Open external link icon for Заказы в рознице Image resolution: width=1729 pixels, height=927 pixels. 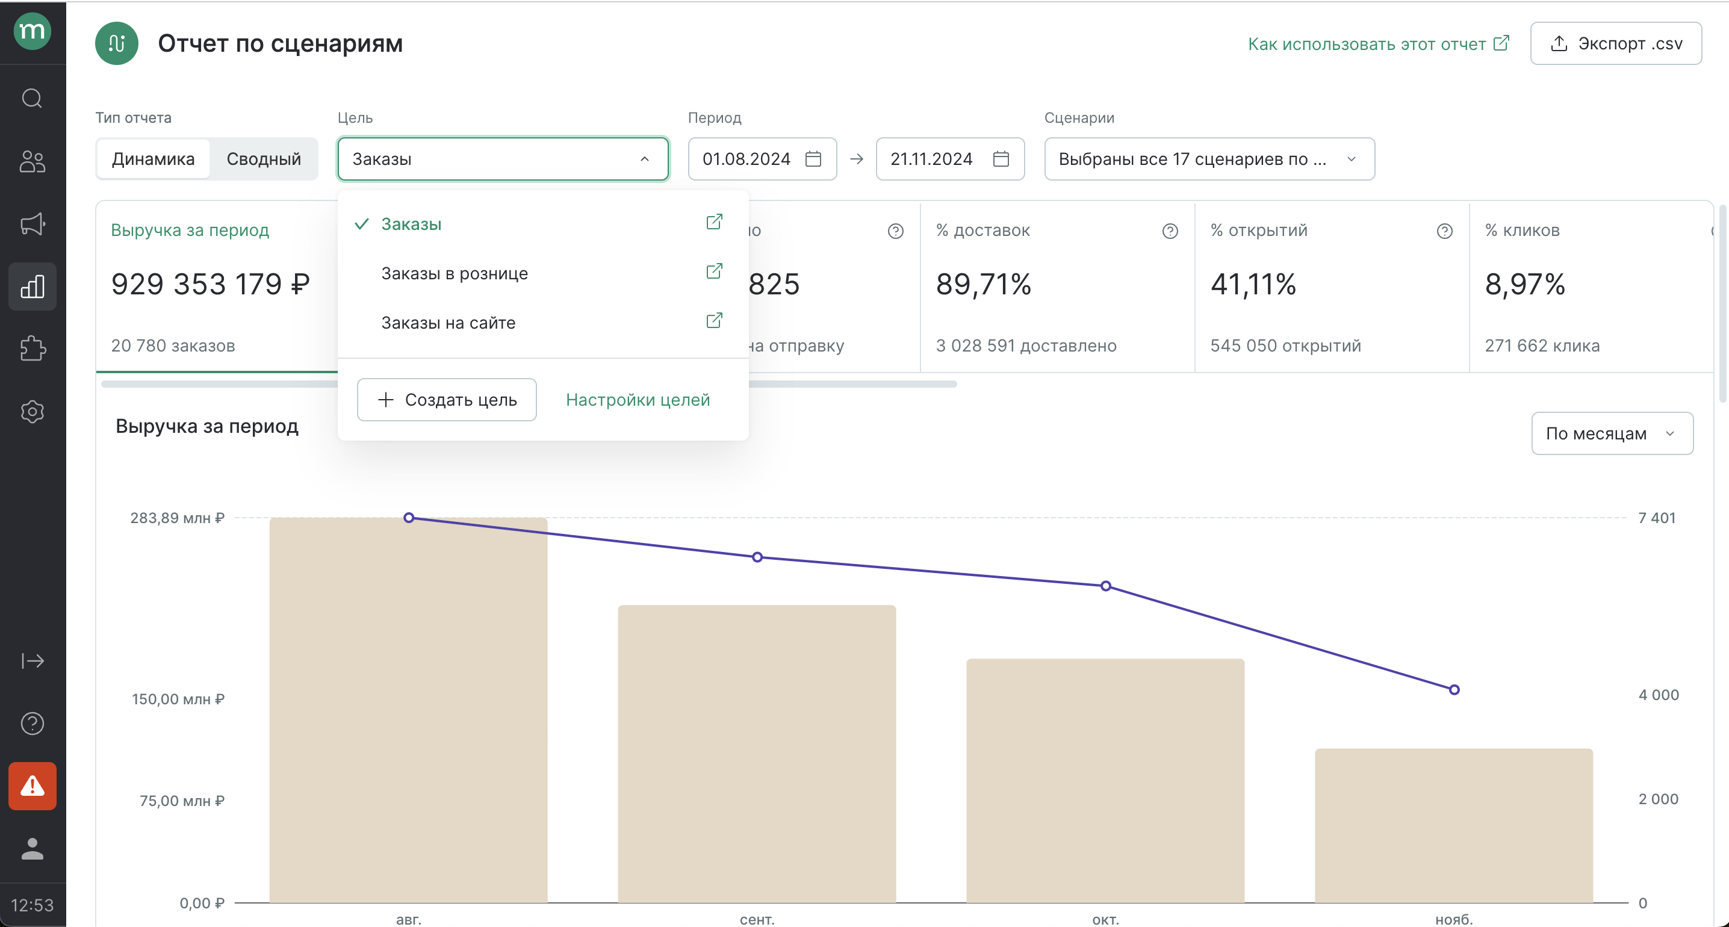click(x=714, y=271)
